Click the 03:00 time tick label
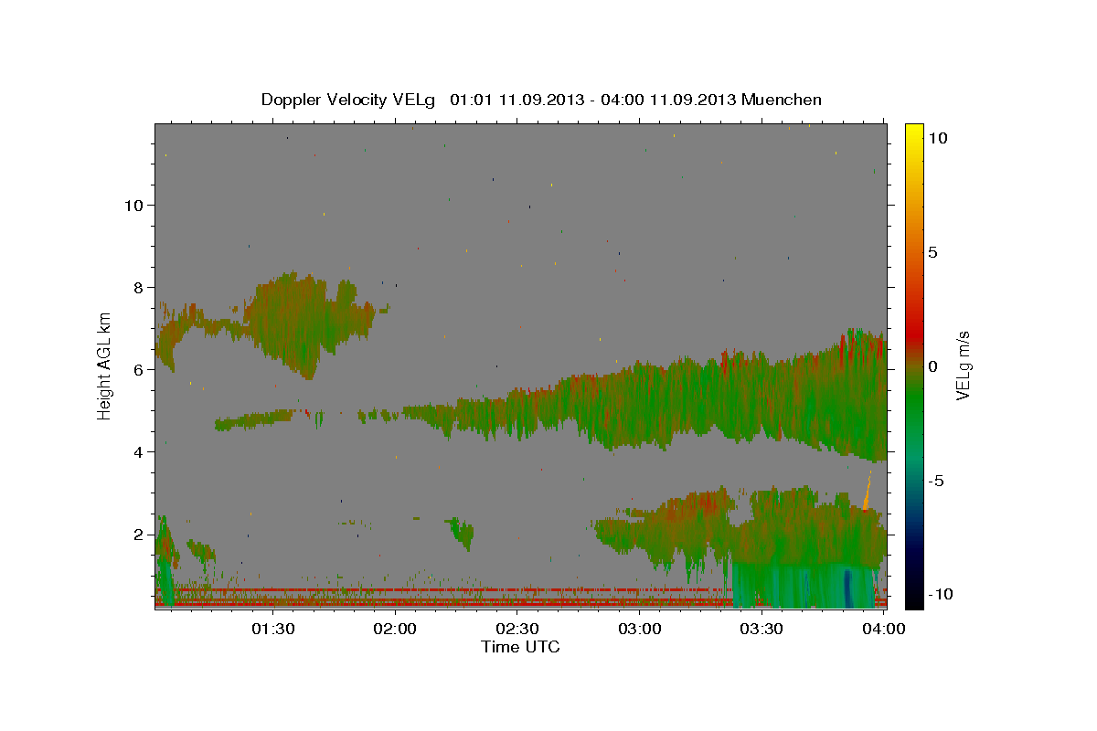Viewport: 1097px width, 731px height. 639,629
